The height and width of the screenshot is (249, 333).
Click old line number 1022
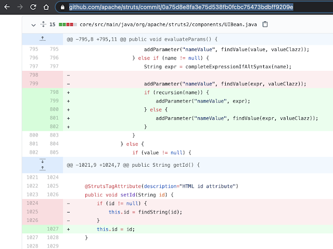pyautogui.click(x=32, y=186)
